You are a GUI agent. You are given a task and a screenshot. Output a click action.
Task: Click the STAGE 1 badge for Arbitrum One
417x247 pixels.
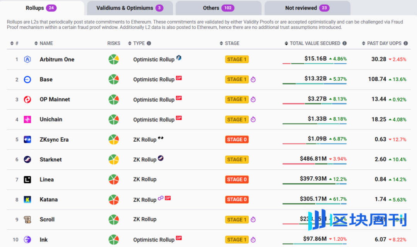click(x=237, y=59)
